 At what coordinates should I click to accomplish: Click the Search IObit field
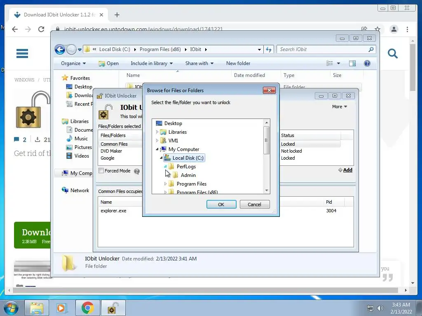tap(326, 49)
